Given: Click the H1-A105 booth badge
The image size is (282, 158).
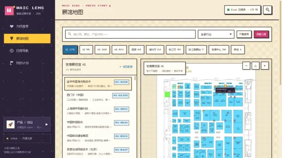Looking at the screenshot, I should [121, 82].
